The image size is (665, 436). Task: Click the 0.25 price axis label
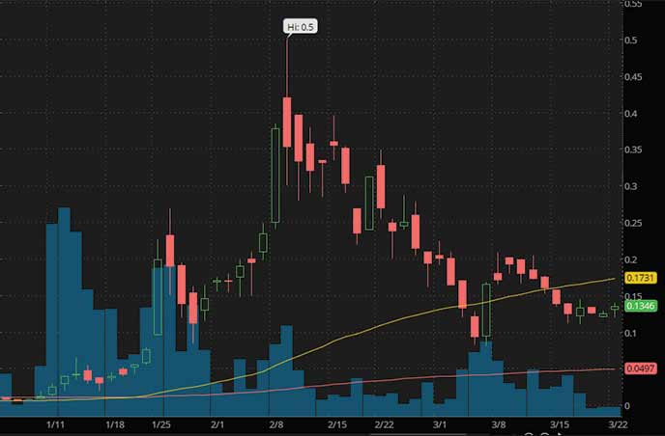633,223
